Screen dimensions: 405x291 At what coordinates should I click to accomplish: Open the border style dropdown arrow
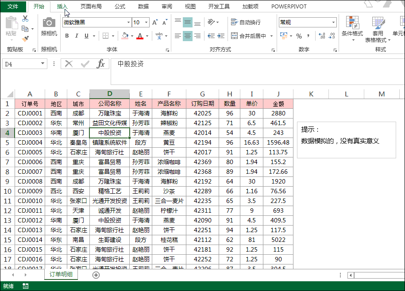[x=113, y=35]
